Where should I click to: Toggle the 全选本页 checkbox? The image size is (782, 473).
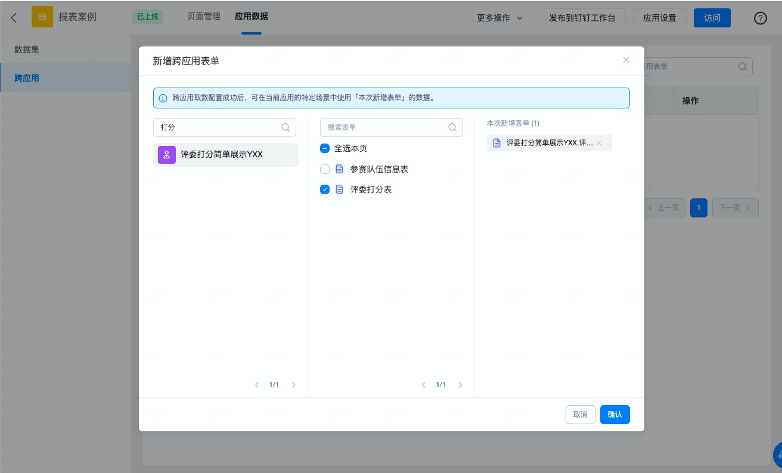coord(325,148)
